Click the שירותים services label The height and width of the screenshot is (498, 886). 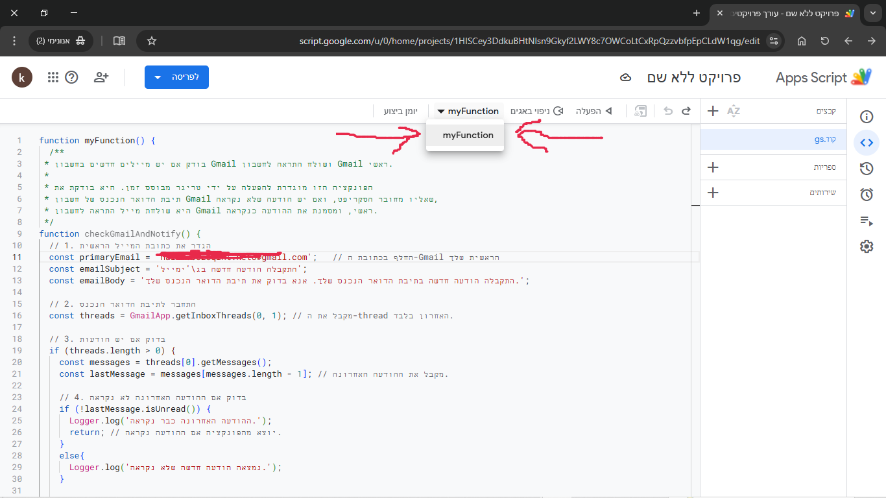[x=823, y=193]
